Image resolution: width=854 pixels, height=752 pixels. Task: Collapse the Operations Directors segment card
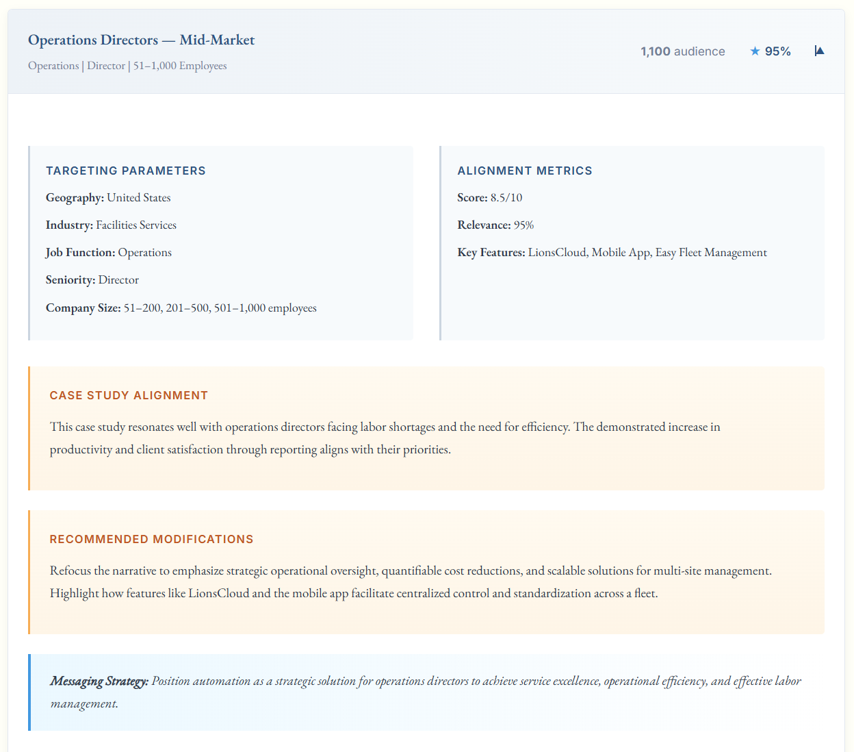819,51
